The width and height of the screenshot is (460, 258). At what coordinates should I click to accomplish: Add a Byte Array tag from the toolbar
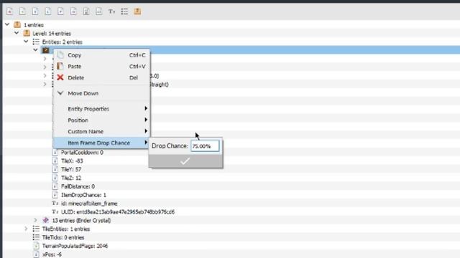(x=86, y=11)
